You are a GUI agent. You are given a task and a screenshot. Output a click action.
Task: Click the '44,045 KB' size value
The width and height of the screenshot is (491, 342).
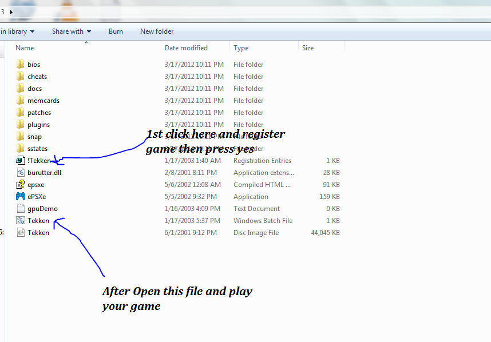coord(326,233)
